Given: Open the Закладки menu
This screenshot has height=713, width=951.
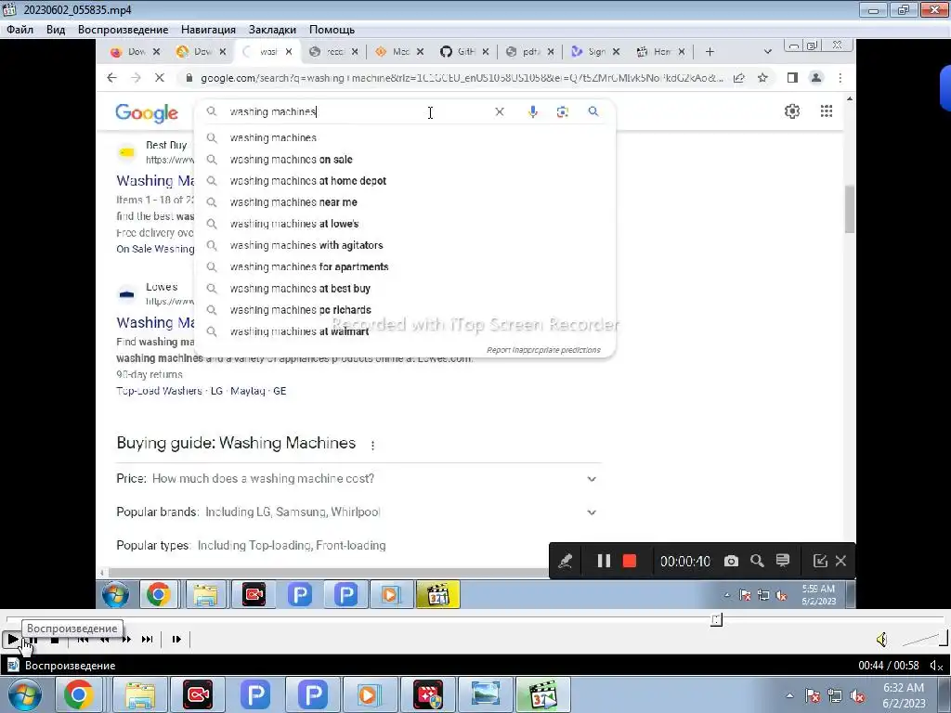Looking at the screenshot, I should pos(272,30).
